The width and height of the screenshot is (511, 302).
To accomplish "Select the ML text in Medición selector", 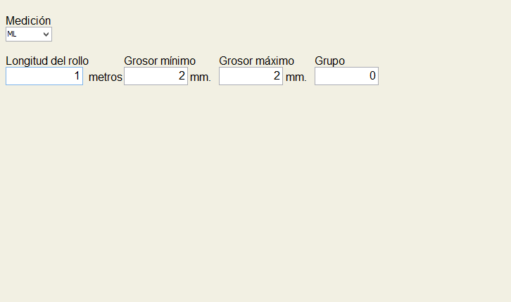I will (x=12, y=34).
